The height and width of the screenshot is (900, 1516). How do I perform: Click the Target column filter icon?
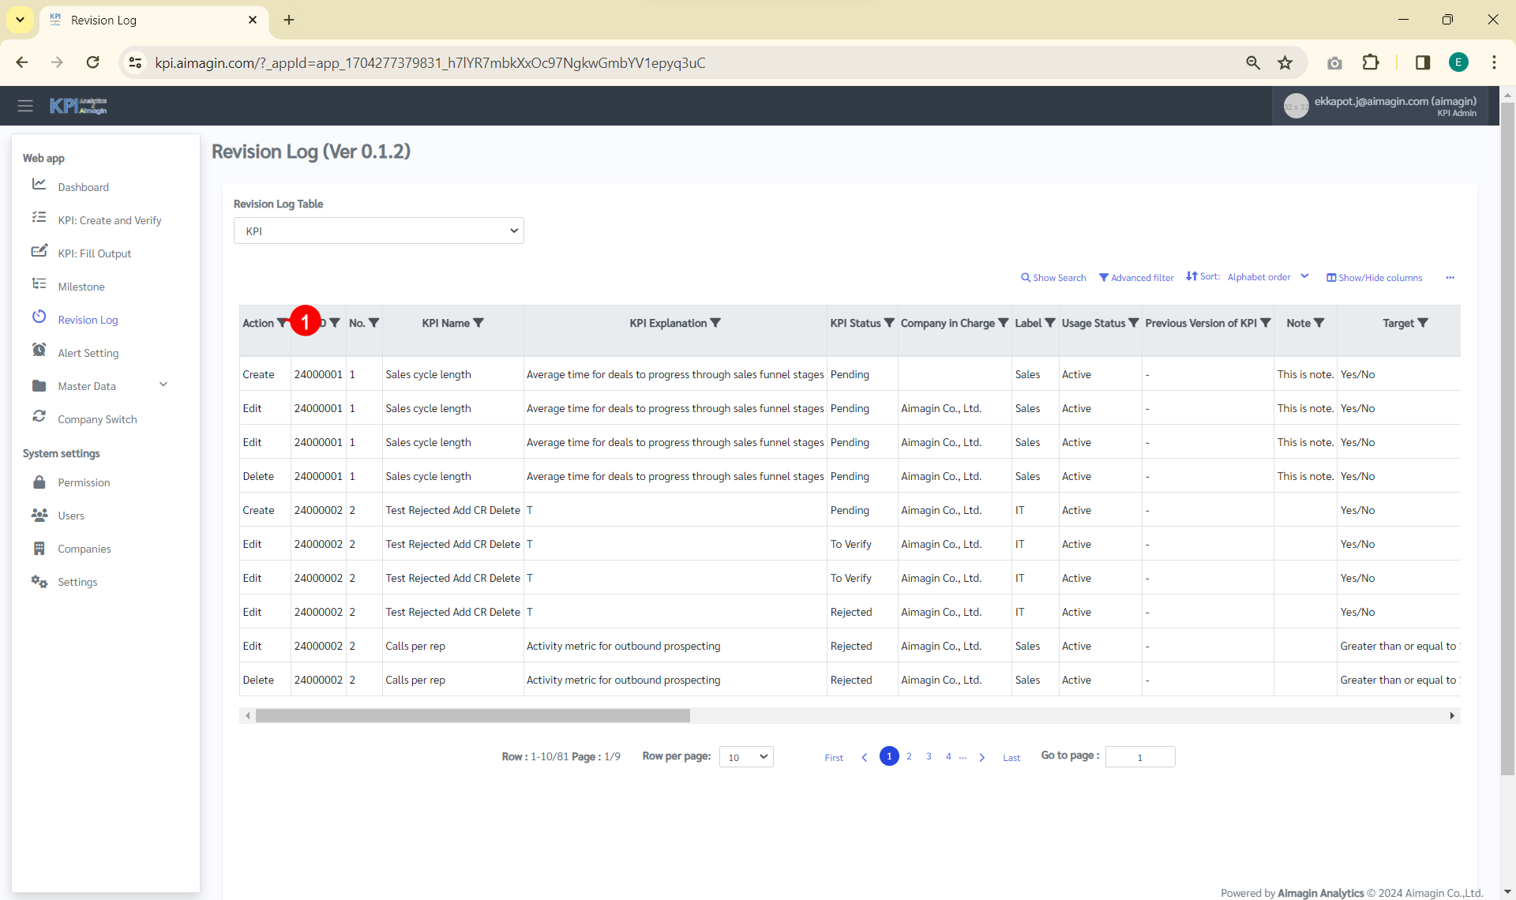point(1423,323)
